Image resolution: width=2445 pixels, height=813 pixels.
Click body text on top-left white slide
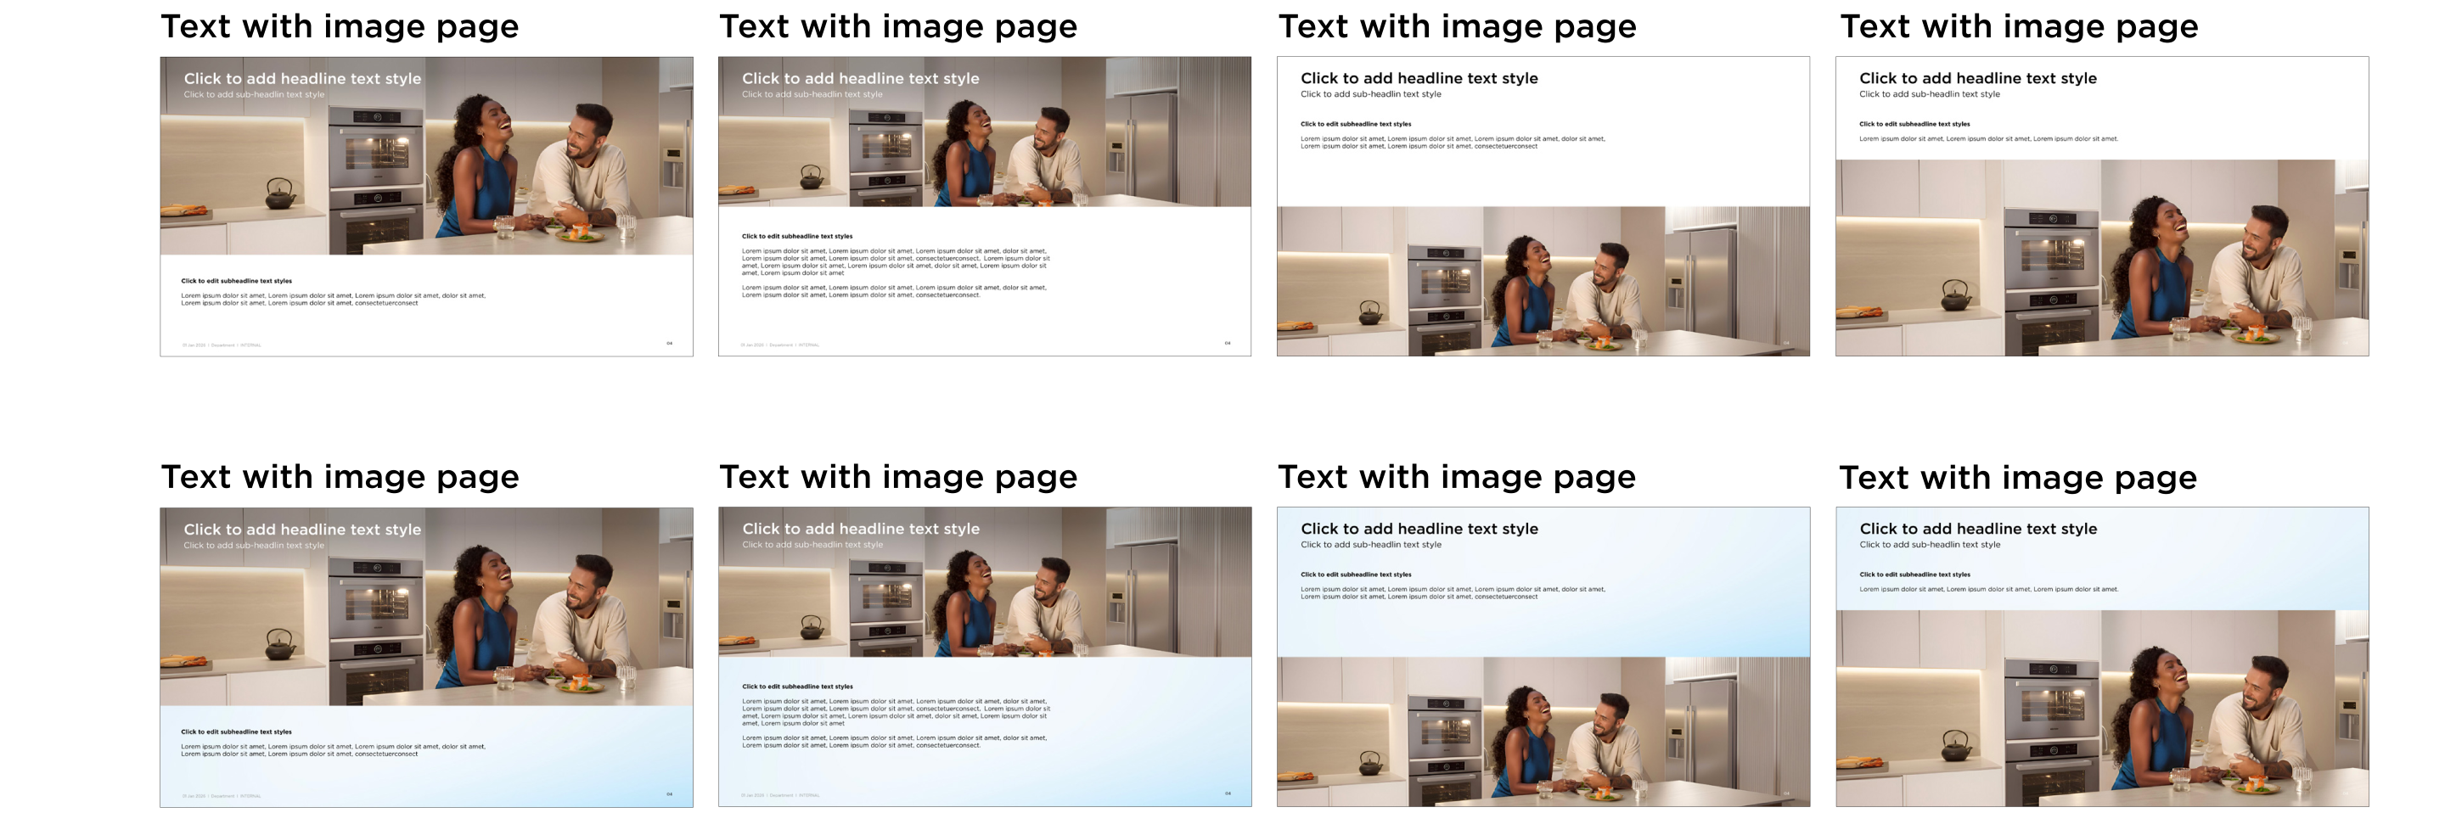point(332,300)
